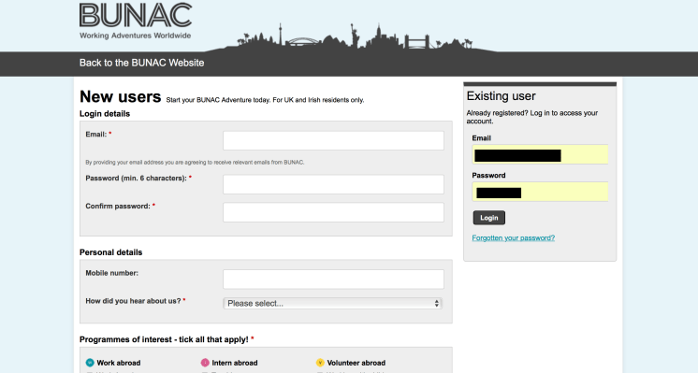
Task: Click the pink Intern abroad icon
Action: [205, 363]
